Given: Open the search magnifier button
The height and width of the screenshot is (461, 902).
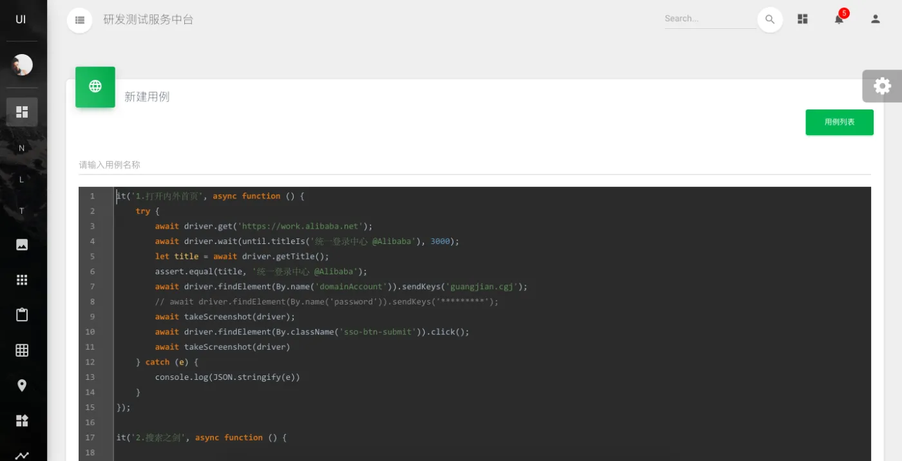Looking at the screenshot, I should coord(770,20).
